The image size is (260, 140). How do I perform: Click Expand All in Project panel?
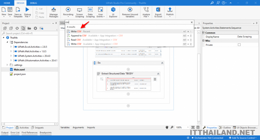(x=5, y=28)
